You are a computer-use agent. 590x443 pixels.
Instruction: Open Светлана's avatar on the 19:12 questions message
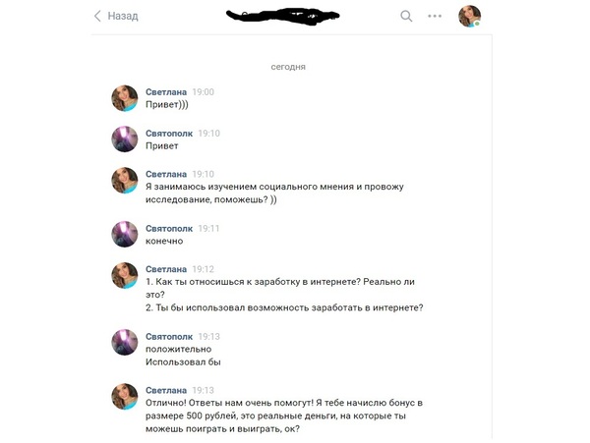pyautogui.click(x=125, y=275)
